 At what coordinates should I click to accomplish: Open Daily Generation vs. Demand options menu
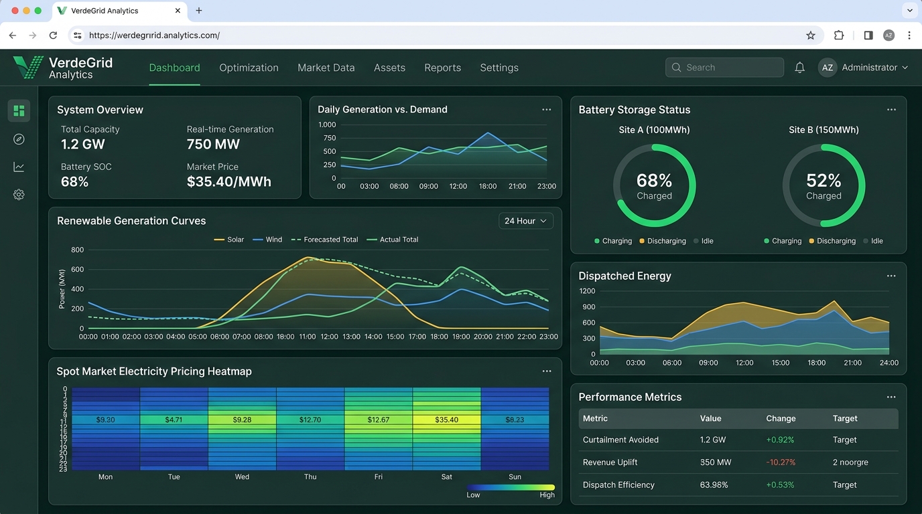(547, 110)
